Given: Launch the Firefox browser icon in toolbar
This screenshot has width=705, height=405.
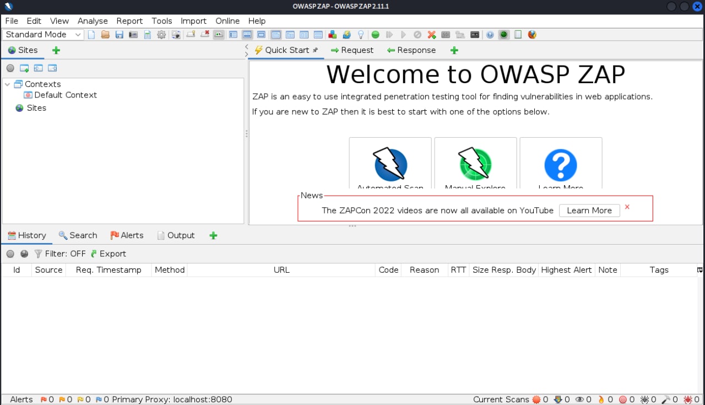Looking at the screenshot, I should pyautogui.click(x=532, y=35).
